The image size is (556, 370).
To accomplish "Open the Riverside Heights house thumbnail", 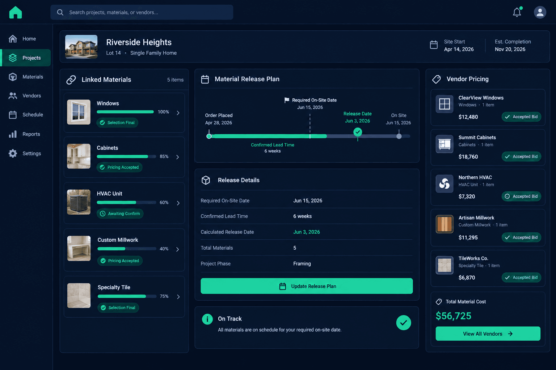I will (x=81, y=47).
